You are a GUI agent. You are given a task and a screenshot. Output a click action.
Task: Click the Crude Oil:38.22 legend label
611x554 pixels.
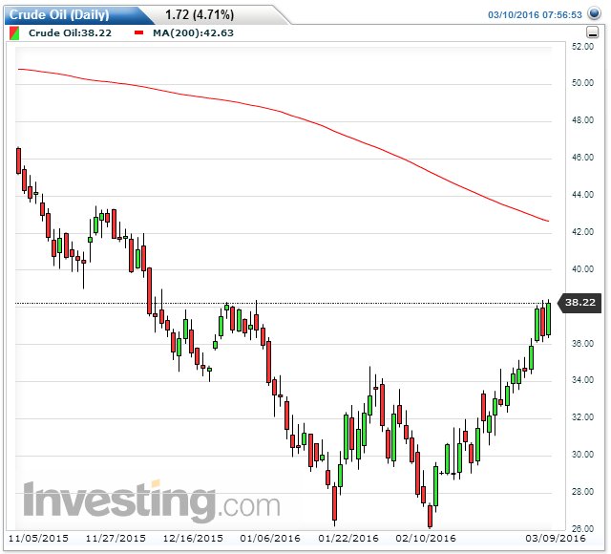click(x=70, y=32)
